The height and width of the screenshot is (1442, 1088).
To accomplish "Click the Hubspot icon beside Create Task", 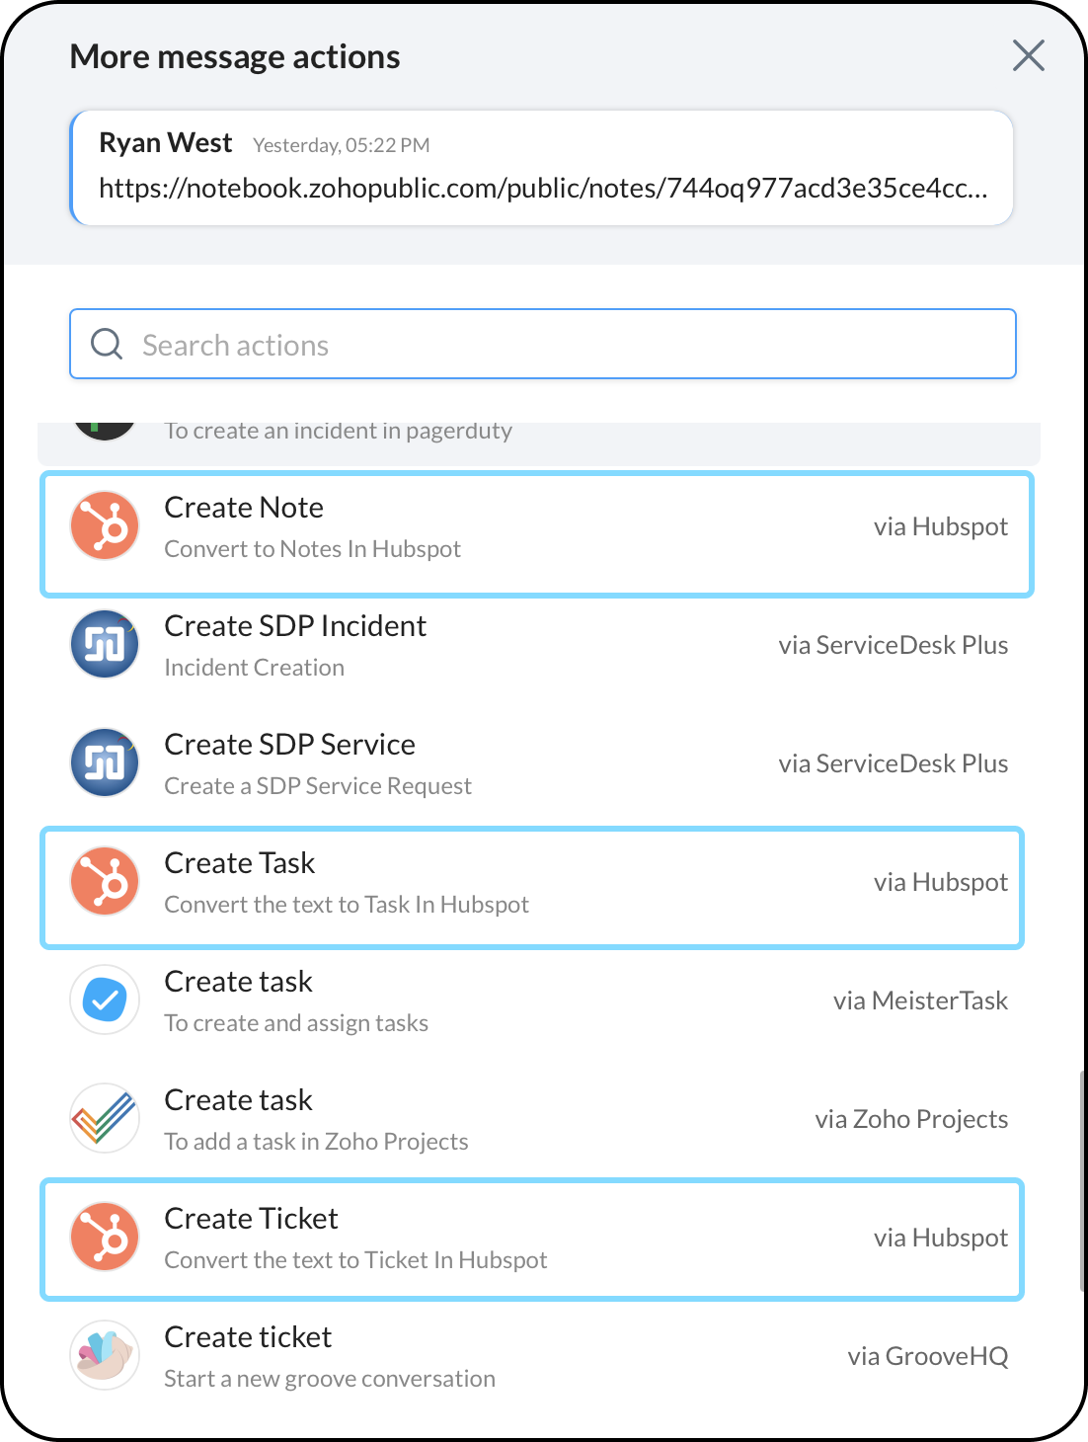I will point(105,881).
